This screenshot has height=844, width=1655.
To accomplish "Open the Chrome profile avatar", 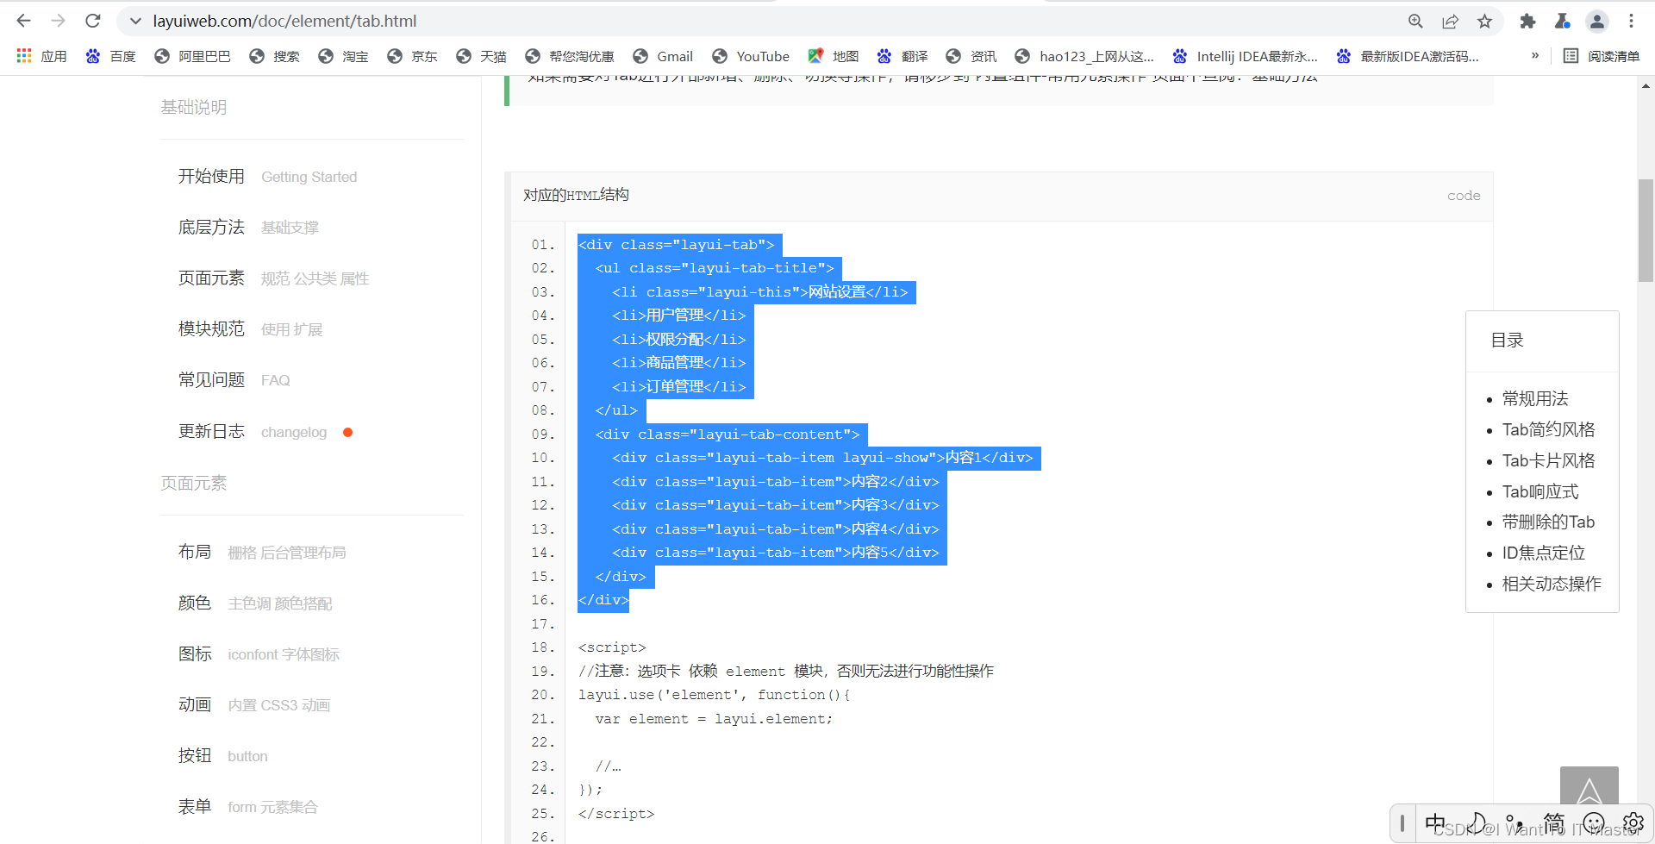I will 1596,22.
